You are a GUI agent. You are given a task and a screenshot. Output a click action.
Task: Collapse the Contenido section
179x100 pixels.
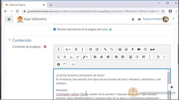tap(10, 40)
